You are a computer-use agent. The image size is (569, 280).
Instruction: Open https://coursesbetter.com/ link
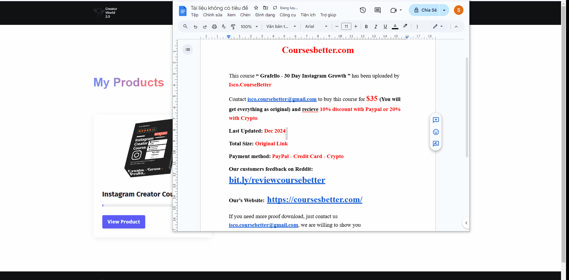tap(315, 199)
